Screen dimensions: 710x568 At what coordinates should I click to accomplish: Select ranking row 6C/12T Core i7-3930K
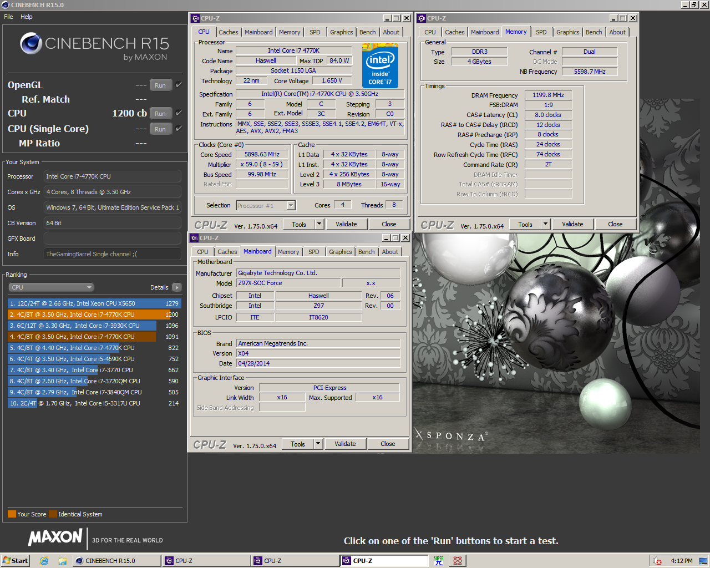pos(94,326)
